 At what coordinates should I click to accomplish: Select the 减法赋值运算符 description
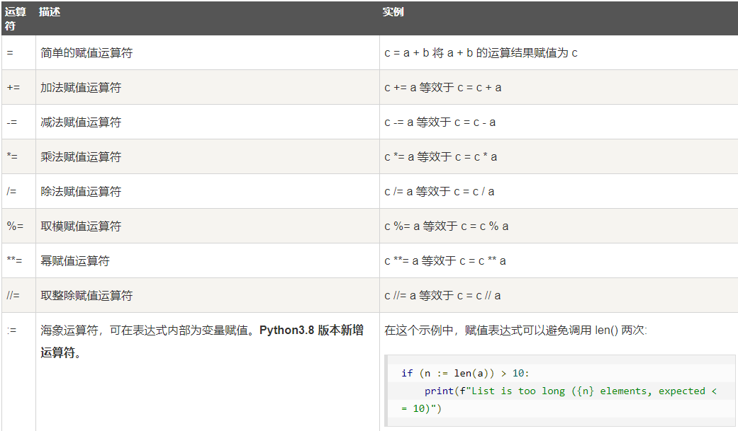pyautogui.click(x=81, y=122)
